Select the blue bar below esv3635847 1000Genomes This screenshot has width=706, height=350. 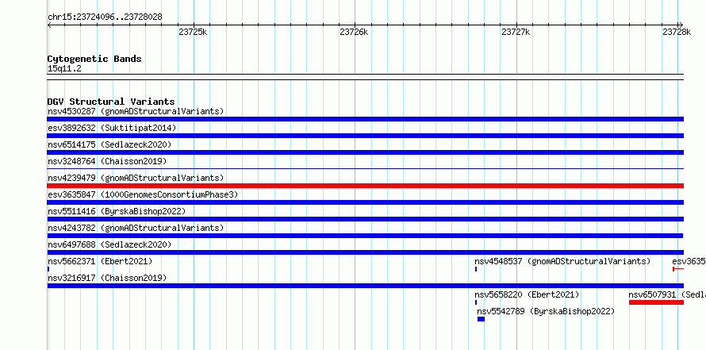pos(366,202)
